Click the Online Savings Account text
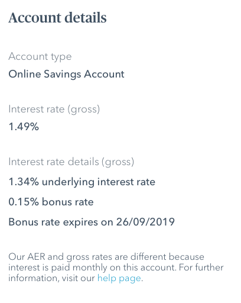Image resolution: width=241 pixels, height=303 pixels. [x=66, y=75]
